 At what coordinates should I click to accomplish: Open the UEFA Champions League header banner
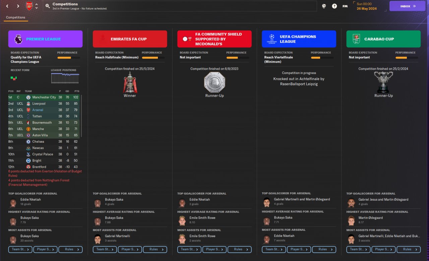(x=299, y=39)
